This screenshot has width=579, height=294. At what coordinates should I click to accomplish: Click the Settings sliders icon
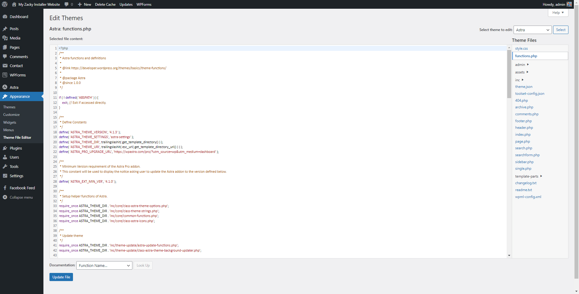[5, 176]
